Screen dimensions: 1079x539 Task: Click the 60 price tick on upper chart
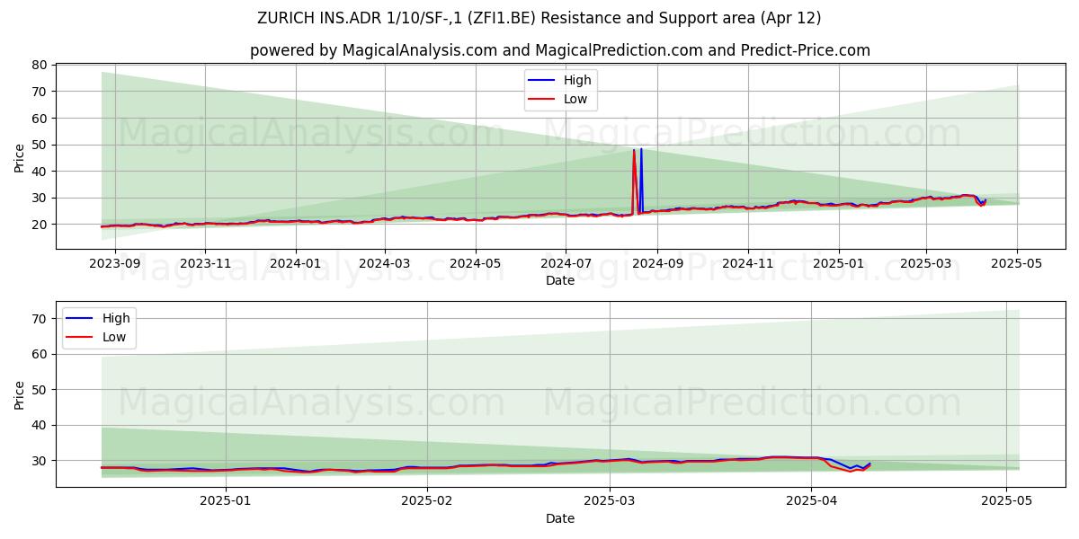[x=40, y=118]
